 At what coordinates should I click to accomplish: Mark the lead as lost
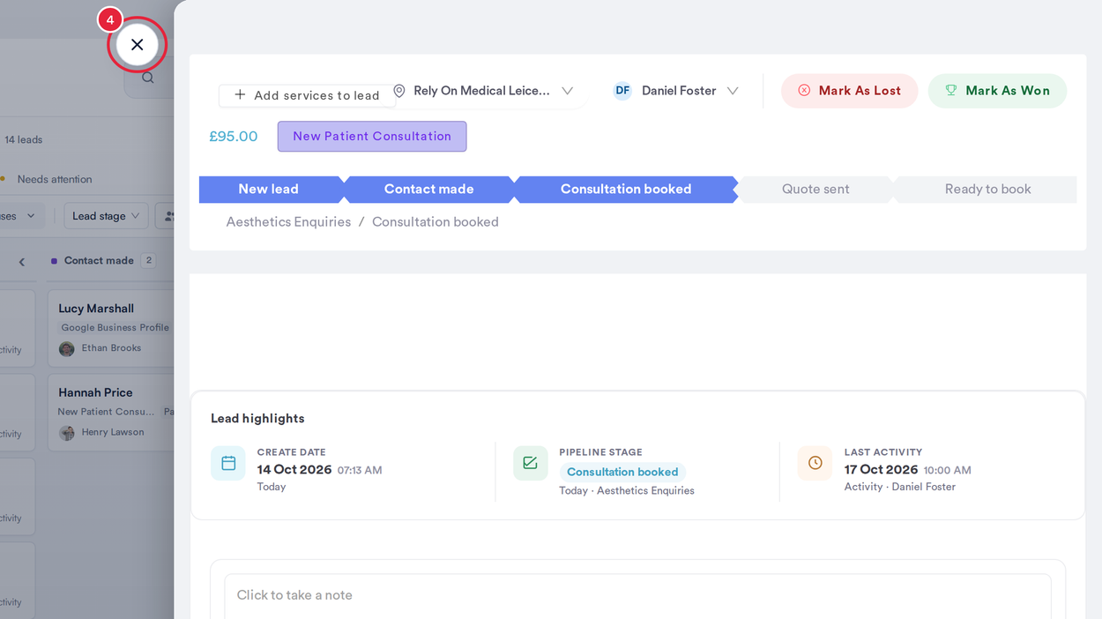(849, 91)
